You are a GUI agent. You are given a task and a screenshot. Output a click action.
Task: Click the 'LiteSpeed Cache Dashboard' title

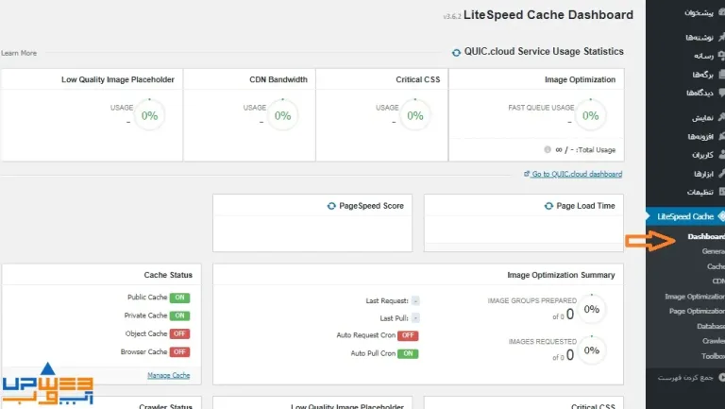[548, 15]
